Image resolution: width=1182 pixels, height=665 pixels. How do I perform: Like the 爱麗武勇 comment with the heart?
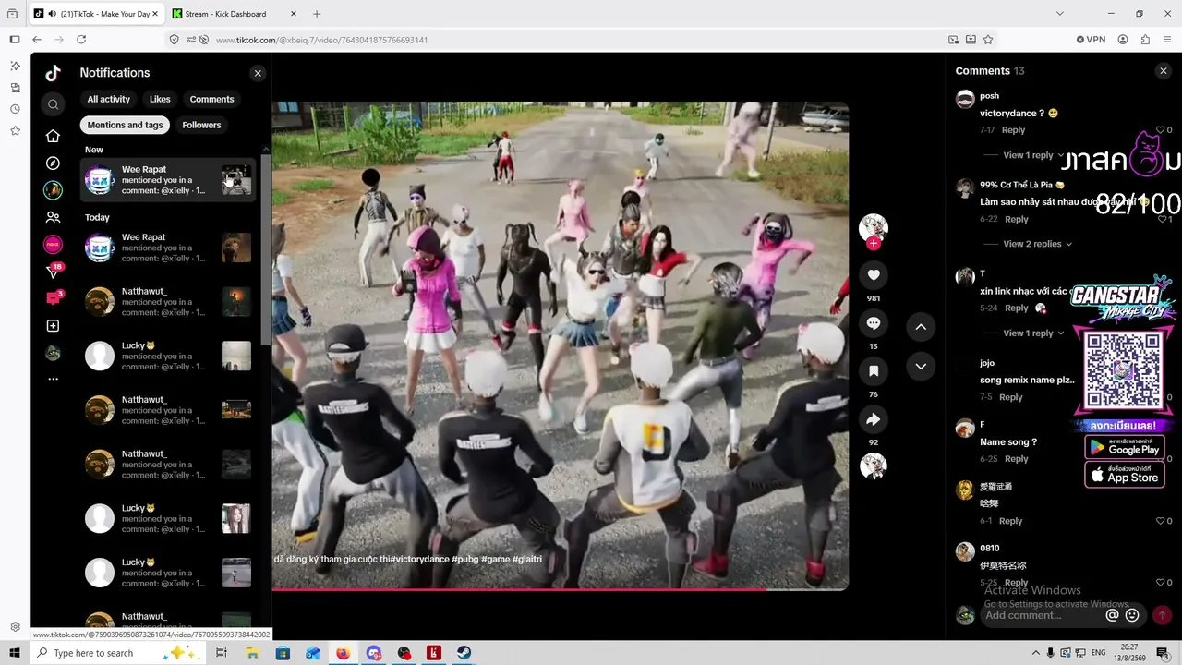pos(1162,521)
